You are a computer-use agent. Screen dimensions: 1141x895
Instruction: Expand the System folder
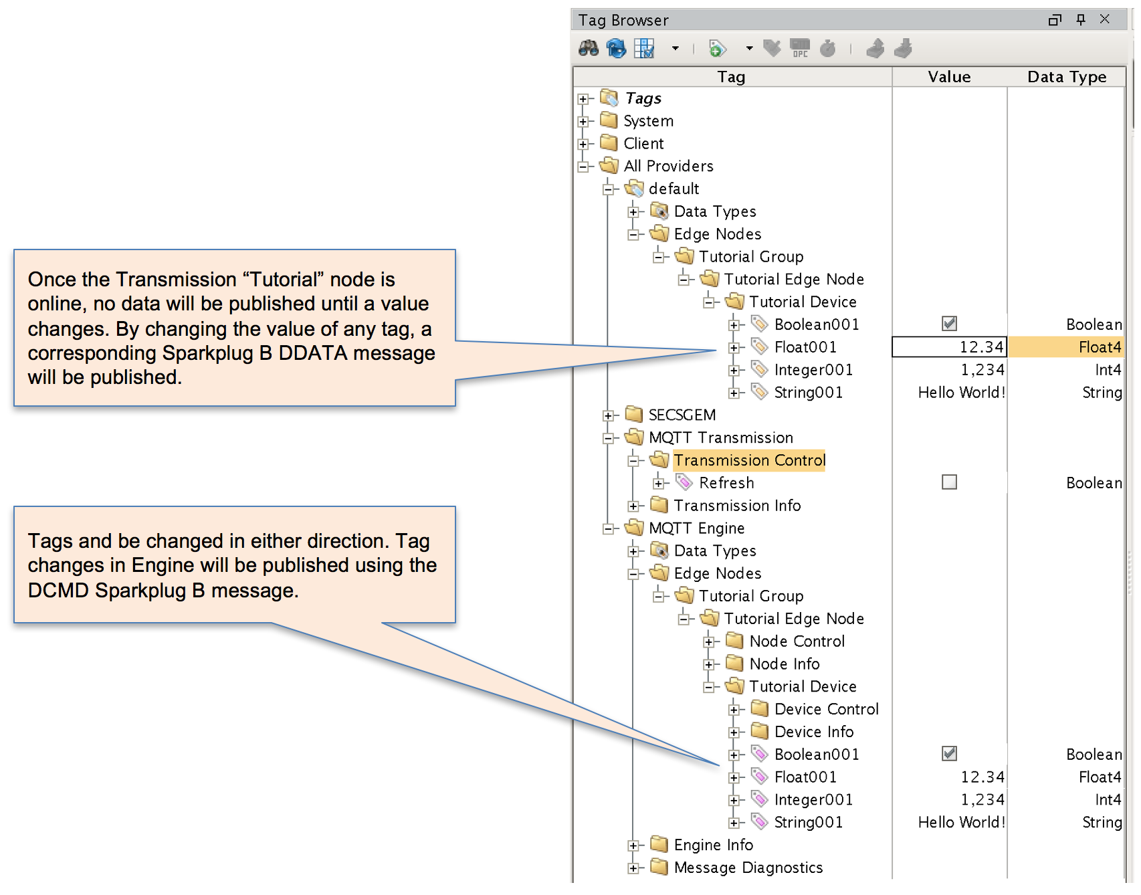coord(583,122)
